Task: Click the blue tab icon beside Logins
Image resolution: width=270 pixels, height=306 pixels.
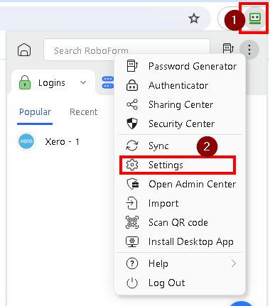Action: (x=108, y=82)
